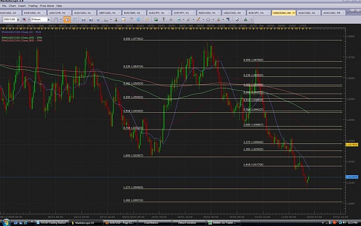Screen dimensions: 361x226
Task: Open the Trading menu
Action: [33, 6]
